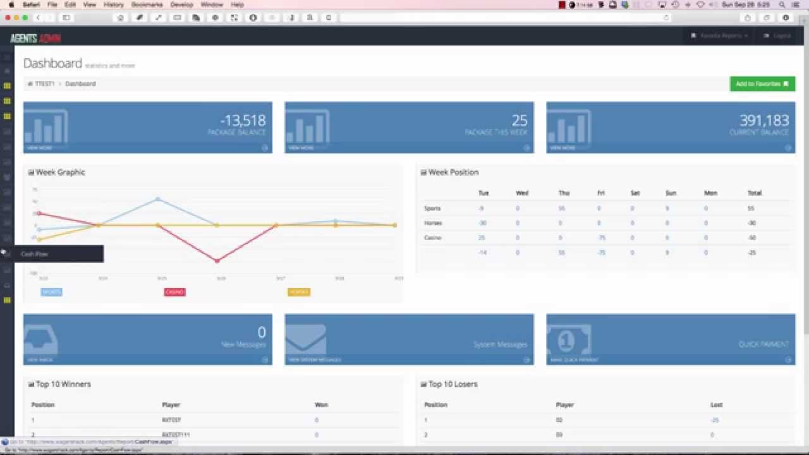Click the home icon in the dark sidebar

pyautogui.click(x=7, y=71)
